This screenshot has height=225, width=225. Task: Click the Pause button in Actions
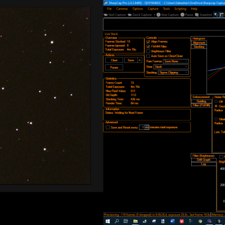click(x=114, y=67)
